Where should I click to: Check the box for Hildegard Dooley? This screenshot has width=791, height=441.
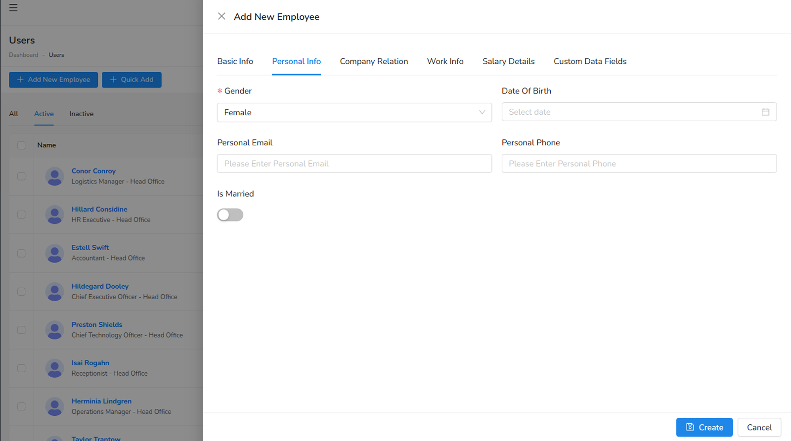[21, 292]
